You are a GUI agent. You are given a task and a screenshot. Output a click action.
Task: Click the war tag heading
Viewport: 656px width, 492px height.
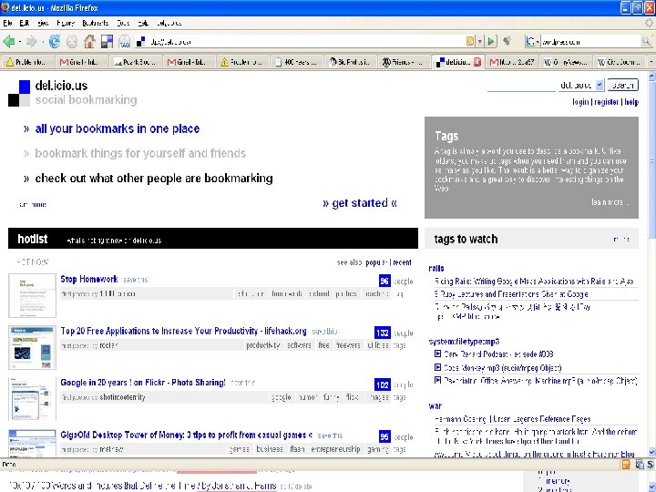(x=436, y=405)
